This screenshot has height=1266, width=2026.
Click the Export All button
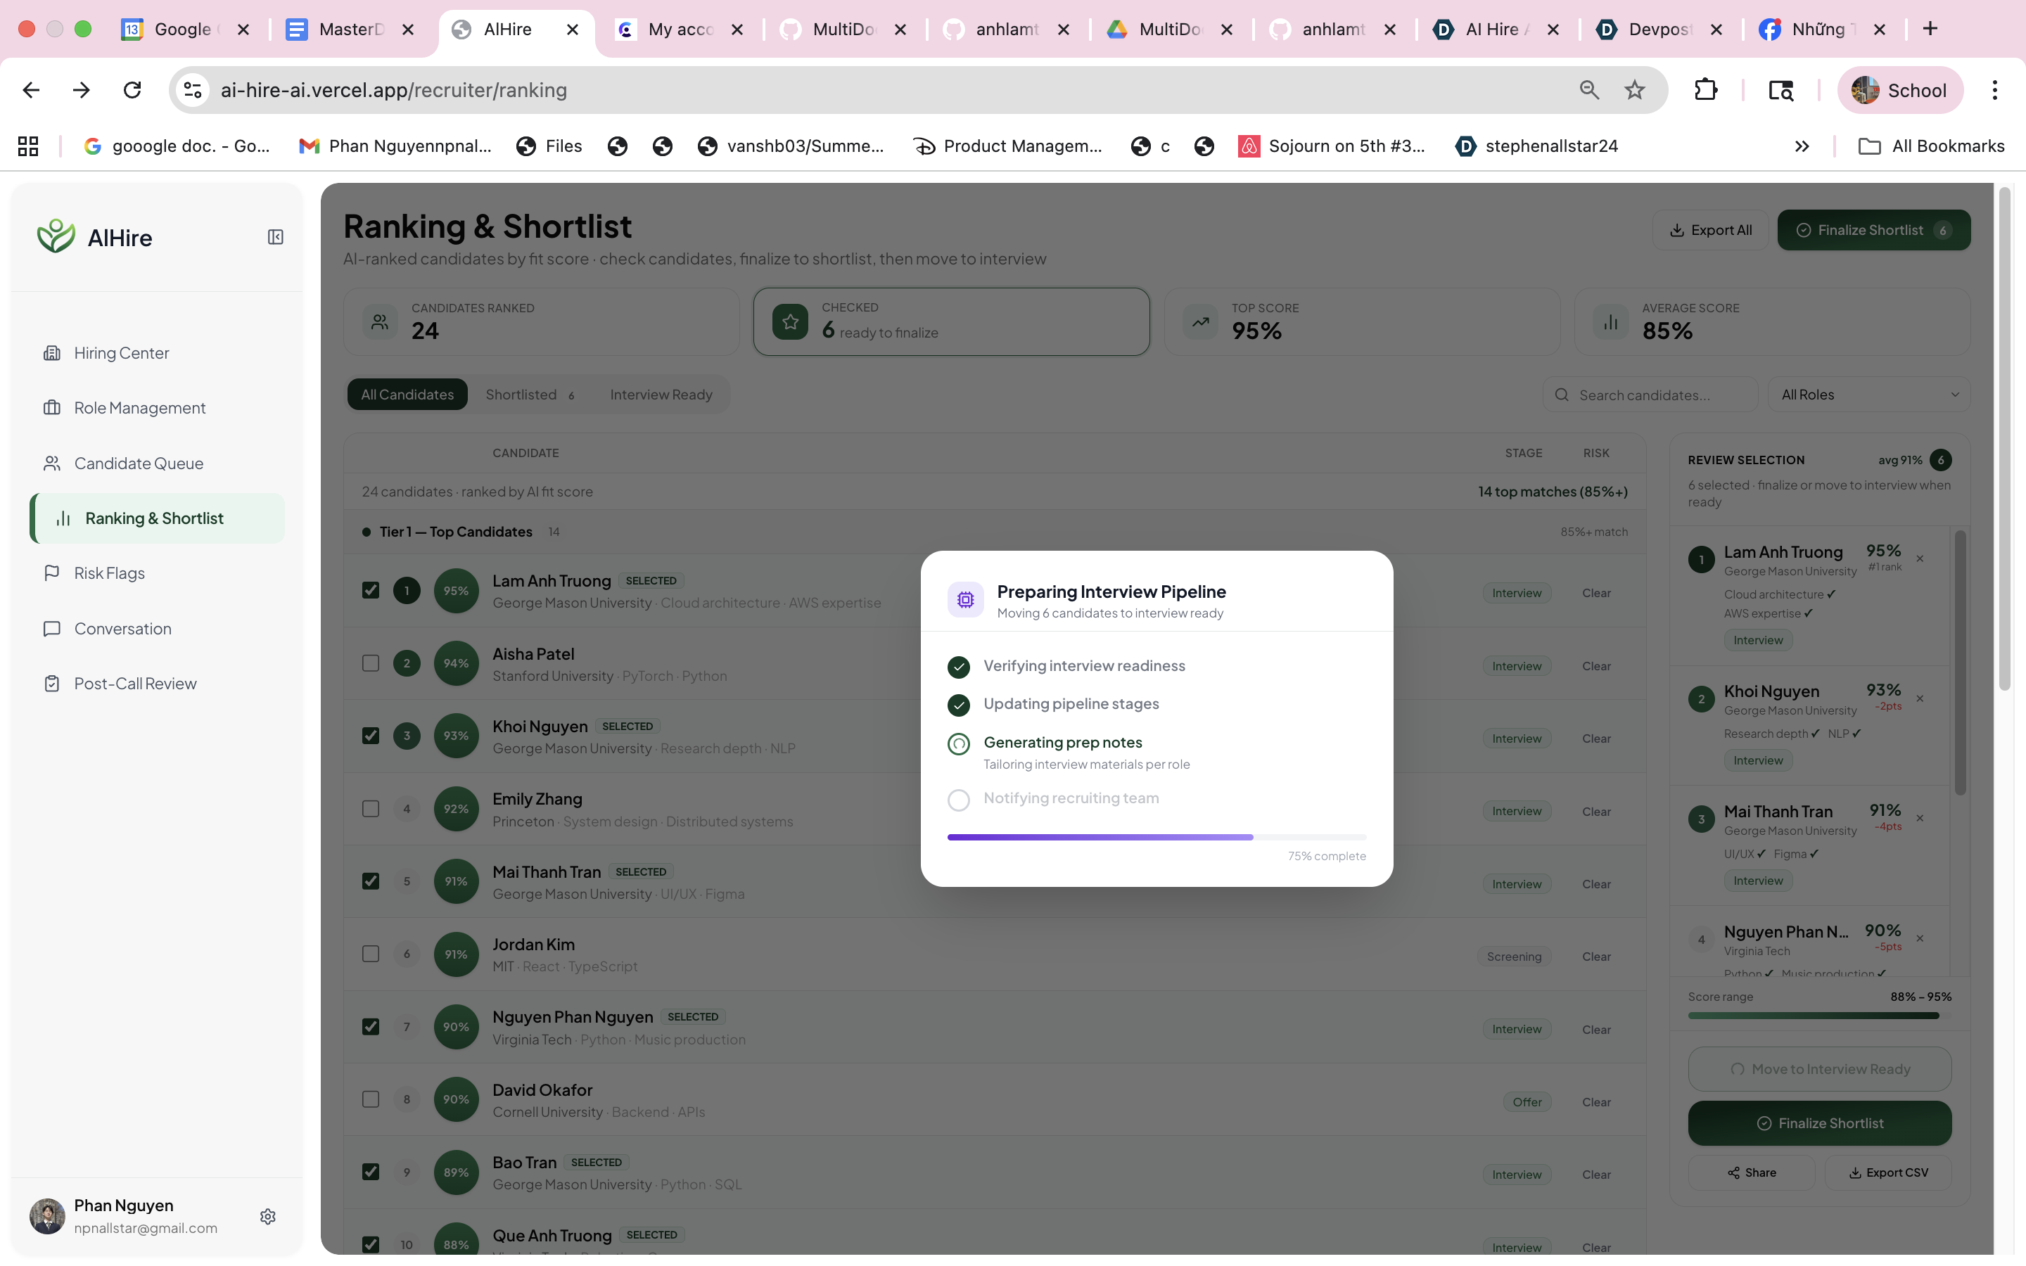point(1710,230)
